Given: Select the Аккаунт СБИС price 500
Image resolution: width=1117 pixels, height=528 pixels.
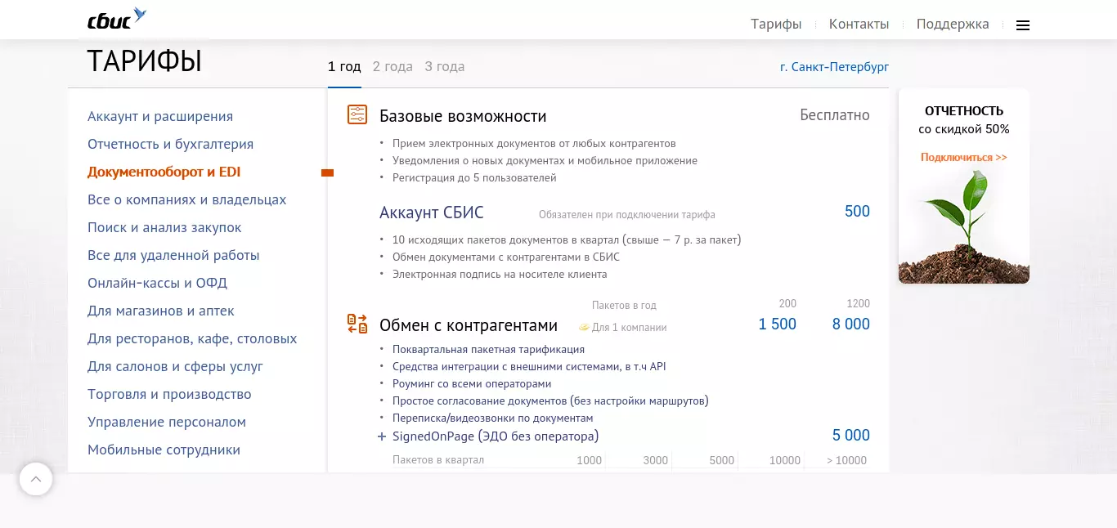Looking at the screenshot, I should click(857, 212).
